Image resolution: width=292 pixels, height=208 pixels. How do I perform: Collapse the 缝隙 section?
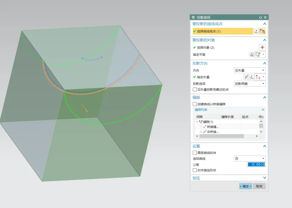pos(264,97)
